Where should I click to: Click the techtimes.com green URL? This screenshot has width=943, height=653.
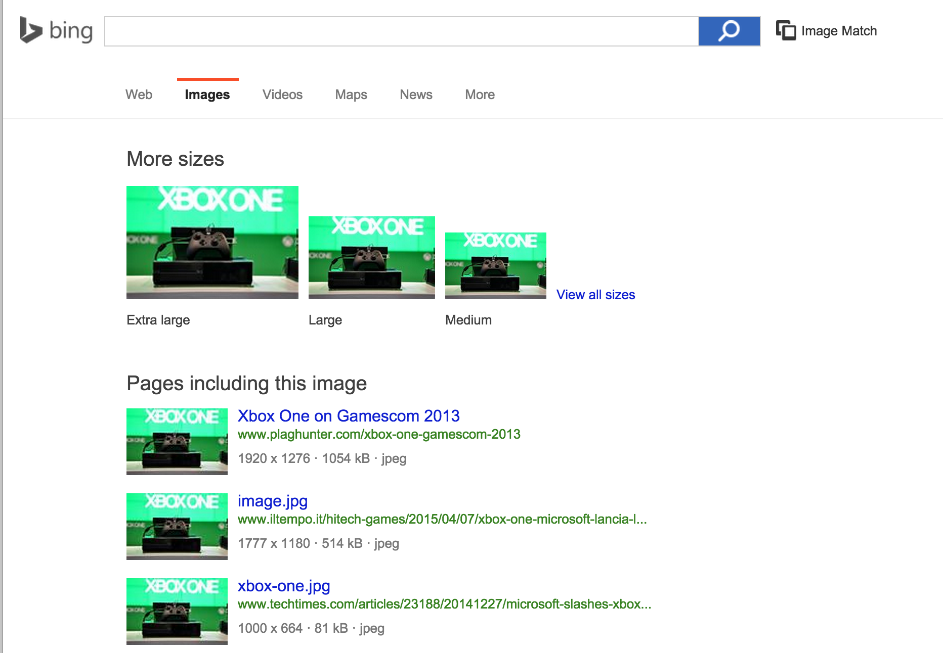[444, 604]
